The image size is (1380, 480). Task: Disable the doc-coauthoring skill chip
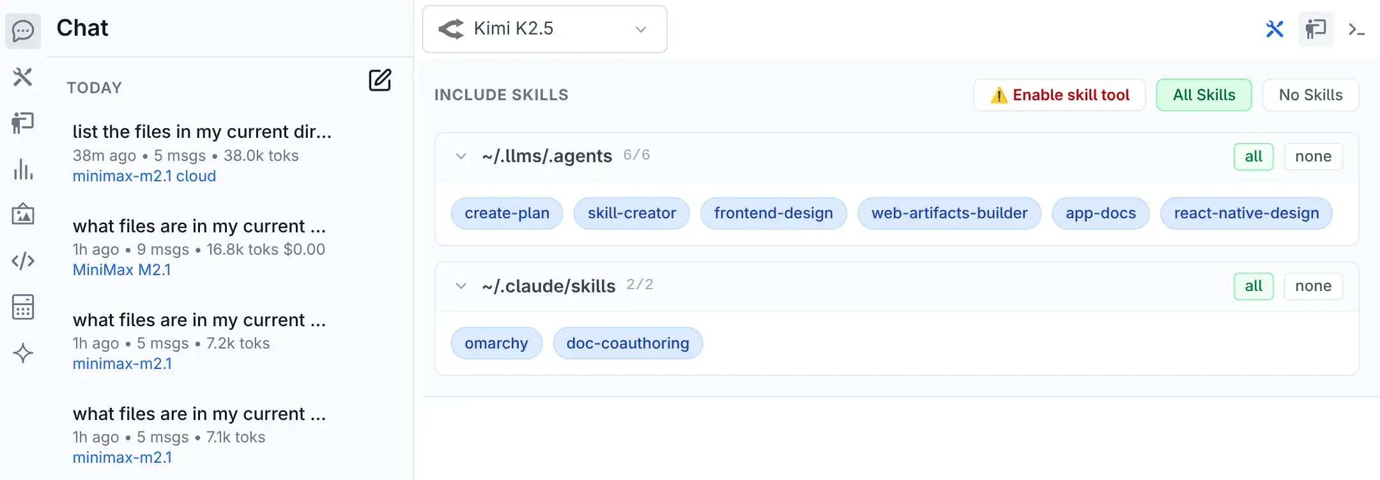(x=627, y=343)
